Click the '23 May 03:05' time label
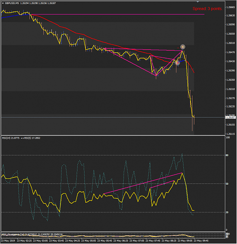This screenshot has width=237, height=244. 40,241
